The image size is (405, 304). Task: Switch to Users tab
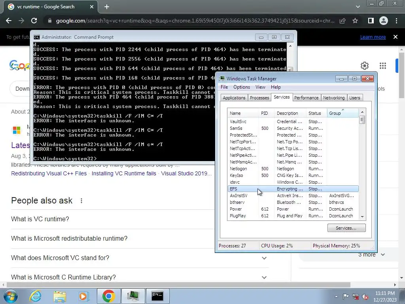[355, 98]
